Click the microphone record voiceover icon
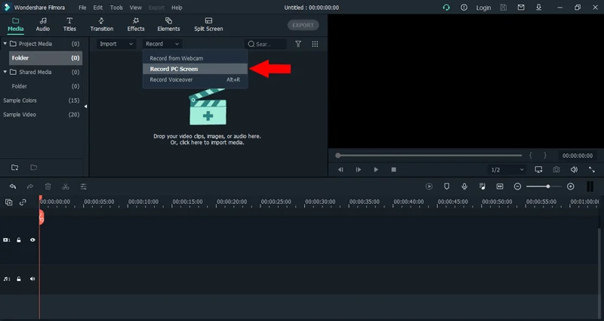The height and width of the screenshot is (321, 604). click(464, 187)
